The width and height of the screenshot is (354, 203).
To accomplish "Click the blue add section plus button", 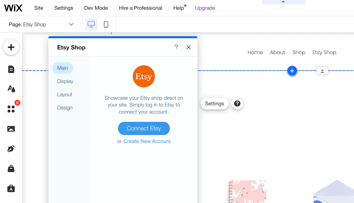I will click(x=292, y=71).
